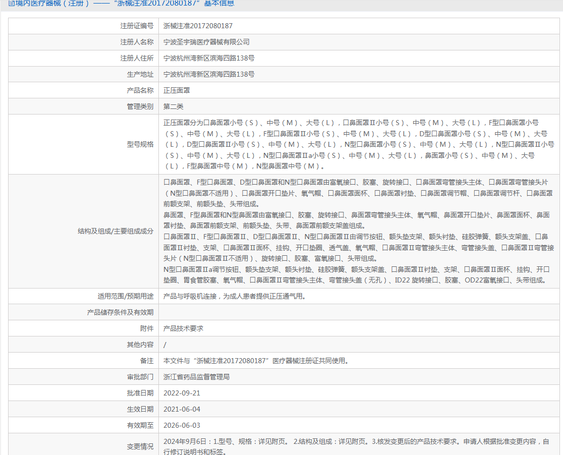Click the 注册人名称 label

(x=137, y=42)
